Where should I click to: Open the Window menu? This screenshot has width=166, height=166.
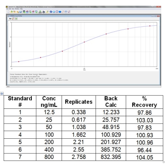17,9
